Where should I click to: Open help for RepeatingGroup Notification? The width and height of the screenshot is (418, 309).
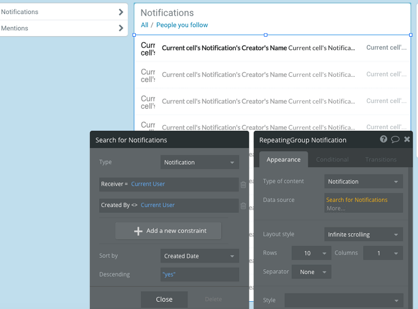[x=383, y=139]
